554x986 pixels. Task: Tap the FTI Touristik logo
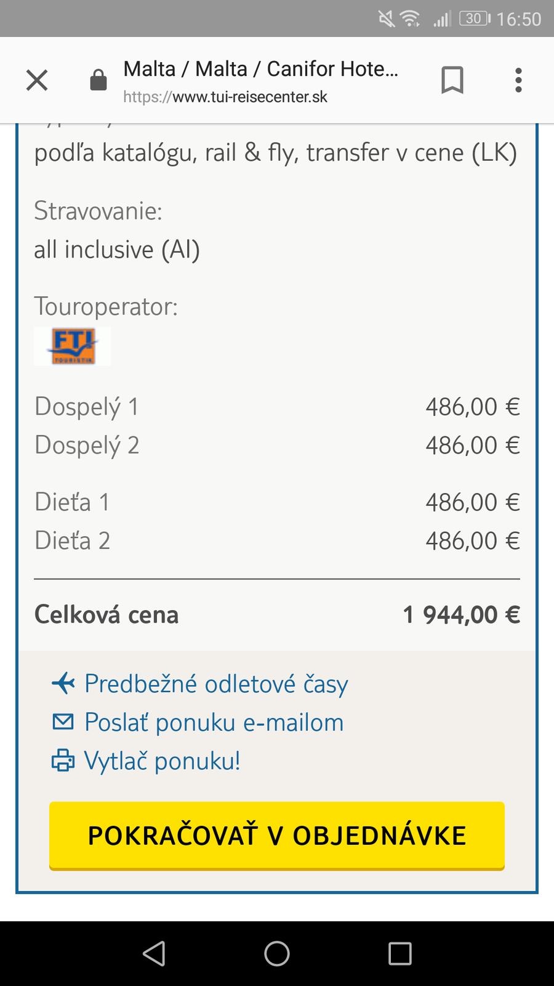point(73,346)
